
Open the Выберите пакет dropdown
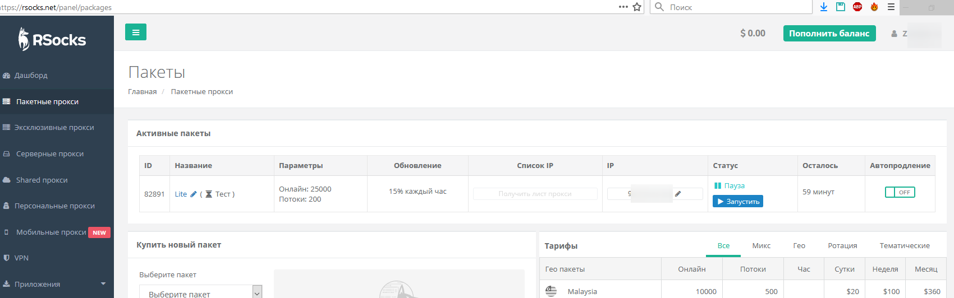pos(200,292)
